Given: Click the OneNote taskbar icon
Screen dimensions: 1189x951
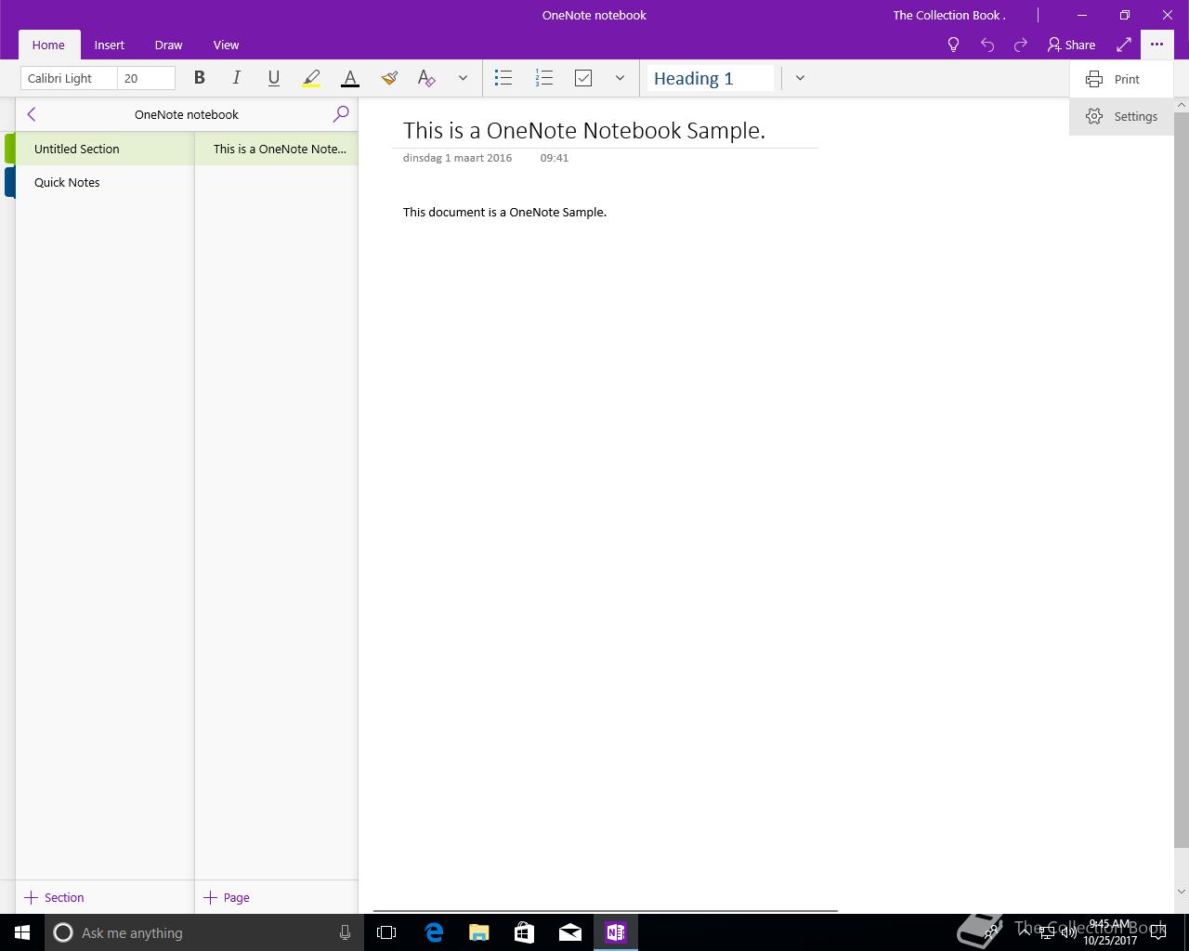Looking at the screenshot, I should [616, 932].
